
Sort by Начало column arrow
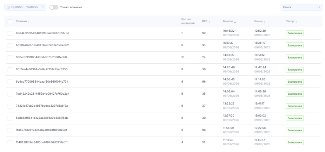click(x=235, y=22)
